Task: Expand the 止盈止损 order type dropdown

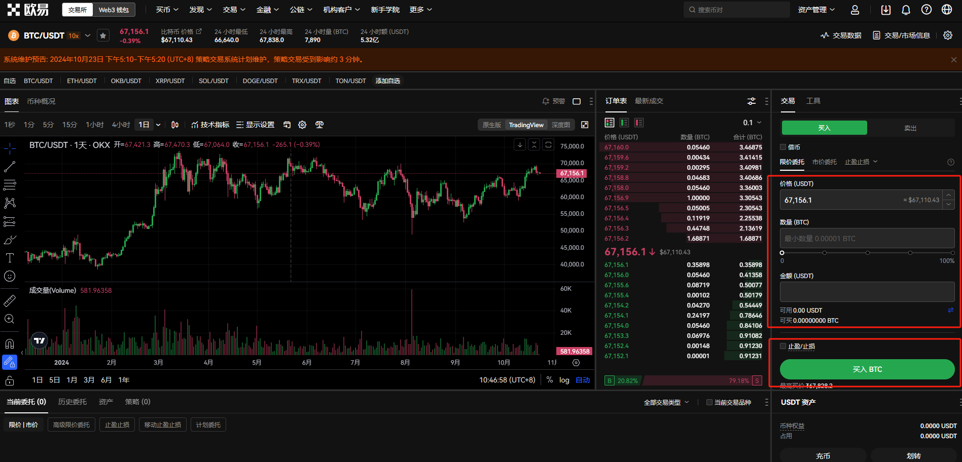Action: (861, 162)
